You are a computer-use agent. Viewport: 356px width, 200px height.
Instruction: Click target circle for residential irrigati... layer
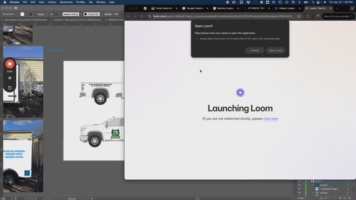click(348, 189)
